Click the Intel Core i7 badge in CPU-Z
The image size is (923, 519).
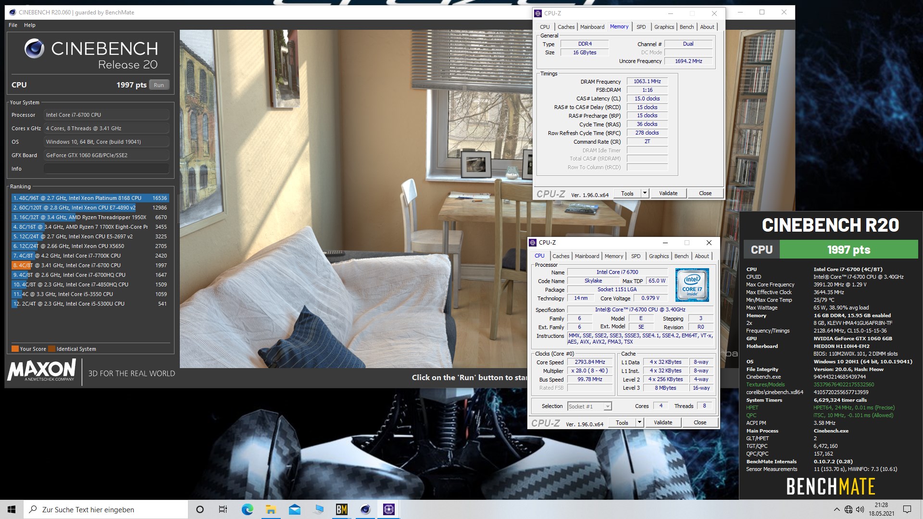692,285
